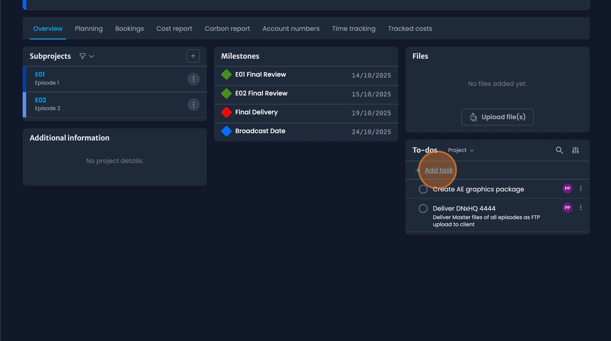
Task: Click the green diamond for E01 Final Review
Action: point(226,74)
